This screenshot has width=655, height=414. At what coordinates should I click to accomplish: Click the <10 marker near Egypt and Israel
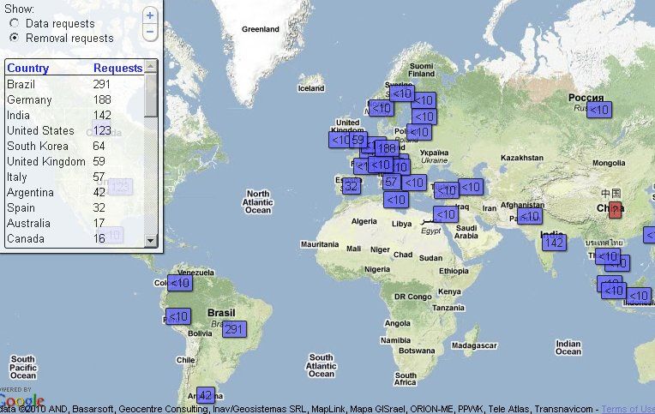445,215
